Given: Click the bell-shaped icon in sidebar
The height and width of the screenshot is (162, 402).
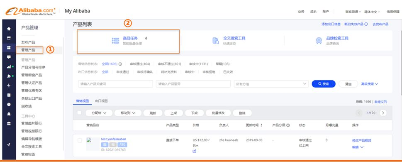Looking at the screenshot, I should [x=9, y=114].
